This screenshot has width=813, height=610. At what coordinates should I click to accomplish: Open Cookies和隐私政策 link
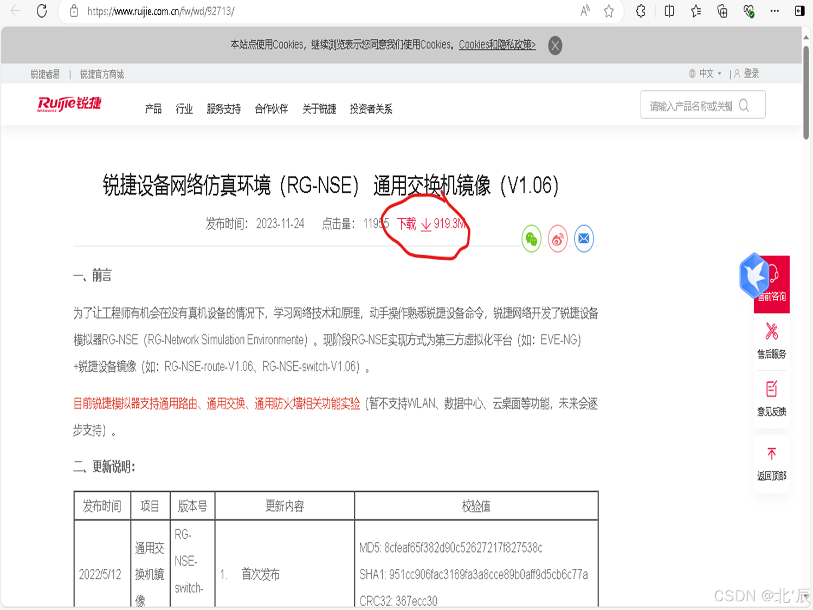click(497, 44)
